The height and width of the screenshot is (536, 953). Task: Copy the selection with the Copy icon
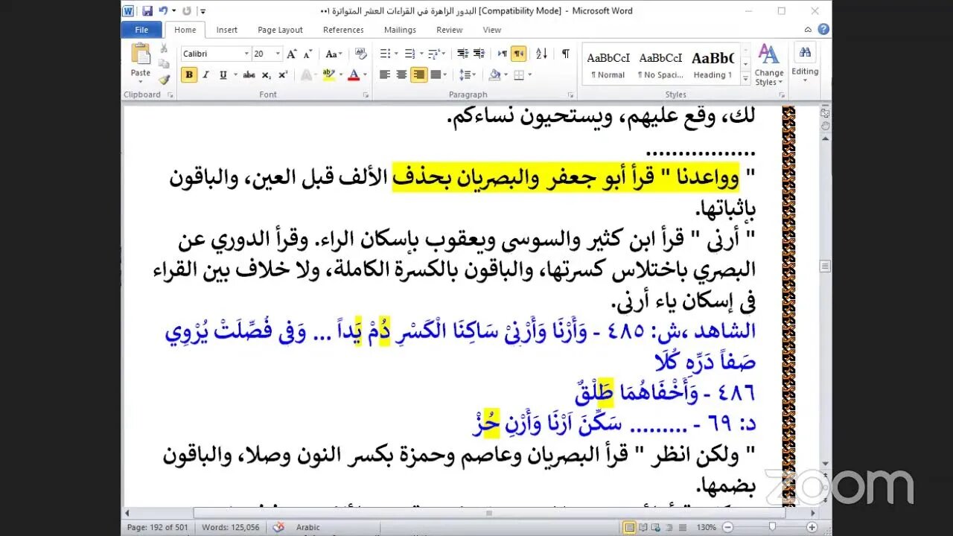pyautogui.click(x=164, y=63)
